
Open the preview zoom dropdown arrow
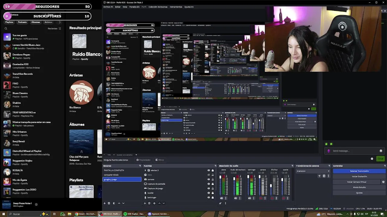pyautogui.click(x=136, y=155)
